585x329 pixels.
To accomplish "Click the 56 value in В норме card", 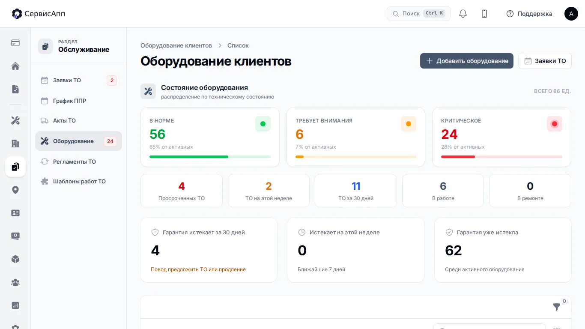I will point(158,135).
